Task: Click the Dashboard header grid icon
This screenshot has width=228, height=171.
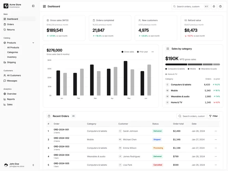Action: coord(44,6)
